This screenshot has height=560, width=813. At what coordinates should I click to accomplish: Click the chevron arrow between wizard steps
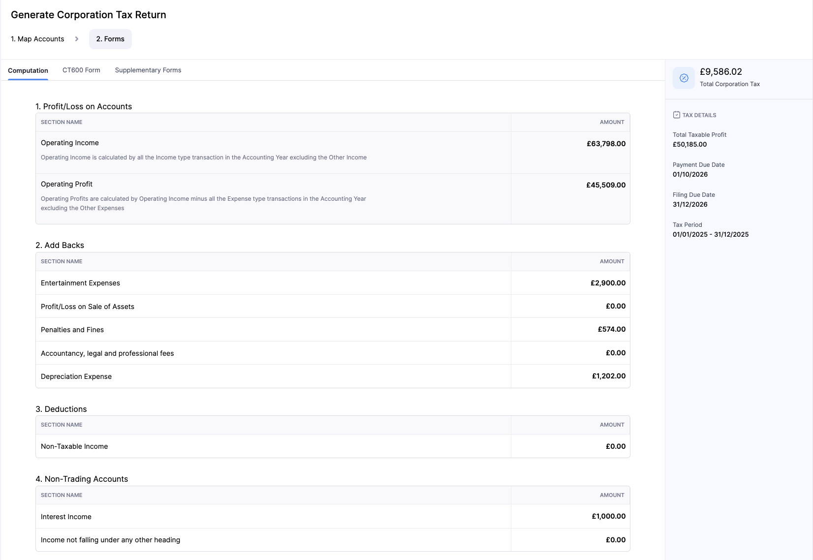77,39
